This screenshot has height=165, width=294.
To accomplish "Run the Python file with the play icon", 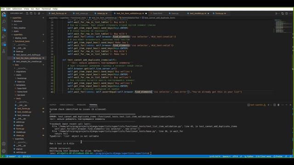I will 276,13.
